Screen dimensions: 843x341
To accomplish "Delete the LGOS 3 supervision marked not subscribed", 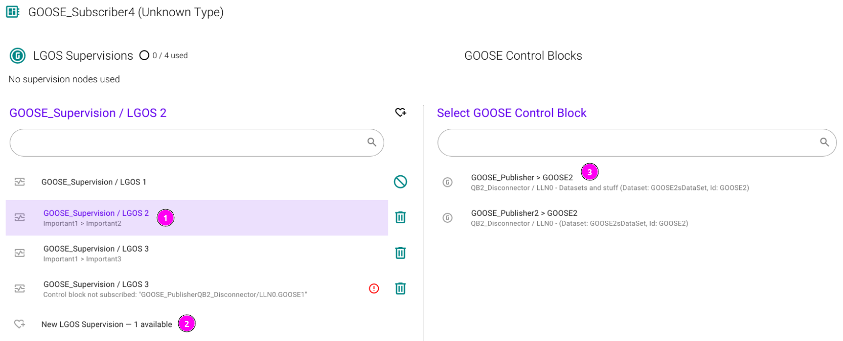I will pyautogui.click(x=400, y=288).
